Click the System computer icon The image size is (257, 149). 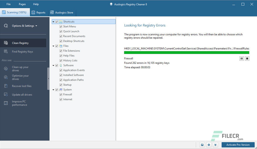(61, 90)
